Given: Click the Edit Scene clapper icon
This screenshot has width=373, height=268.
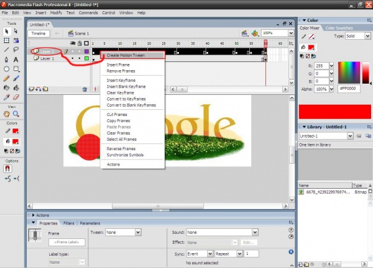Looking at the screenshot, I should pos(244,33).
